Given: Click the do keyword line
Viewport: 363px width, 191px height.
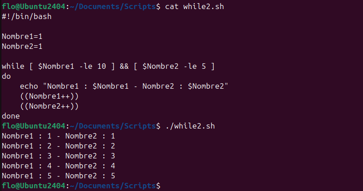Looking at the screenshot, I should point(6,76).
